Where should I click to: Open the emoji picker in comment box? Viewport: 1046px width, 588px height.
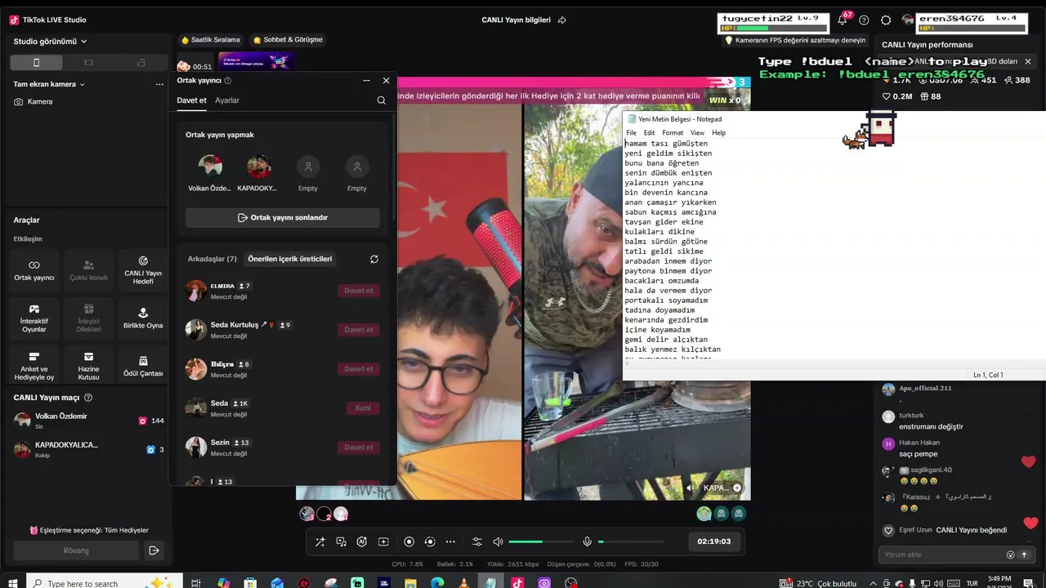(x=1010, y=555)
